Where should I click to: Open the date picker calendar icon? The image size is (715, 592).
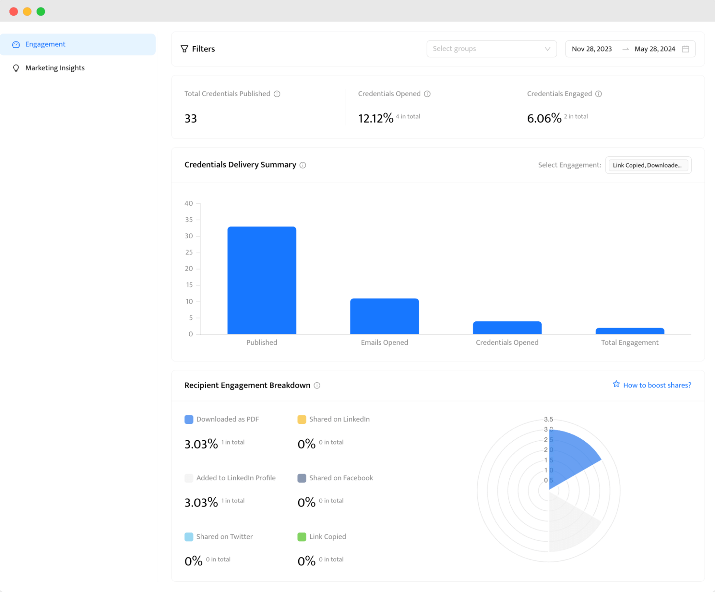tap(685, 49)
